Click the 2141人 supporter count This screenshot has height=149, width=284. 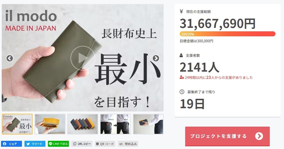[x=199, y=67]
